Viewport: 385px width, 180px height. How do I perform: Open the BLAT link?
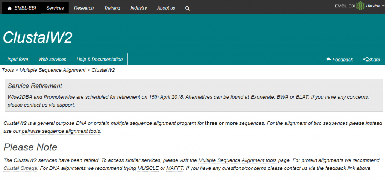pyautogui.click(x=302, y=97)
